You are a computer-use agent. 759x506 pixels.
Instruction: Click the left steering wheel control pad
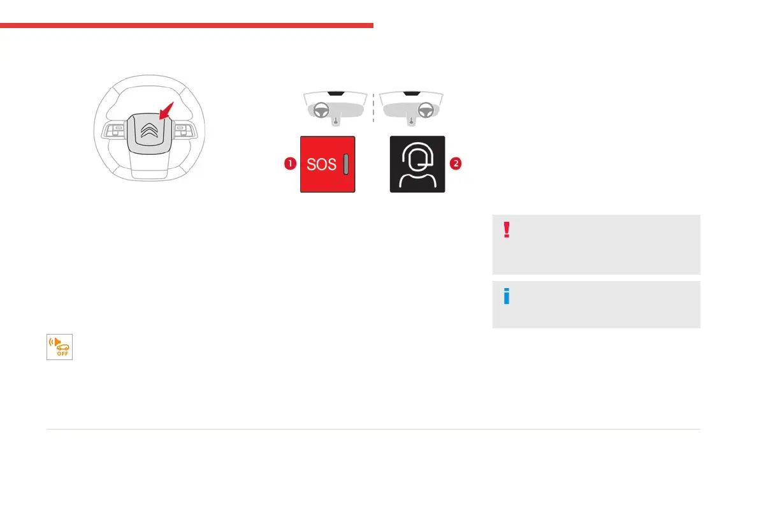tap(114, 130)
